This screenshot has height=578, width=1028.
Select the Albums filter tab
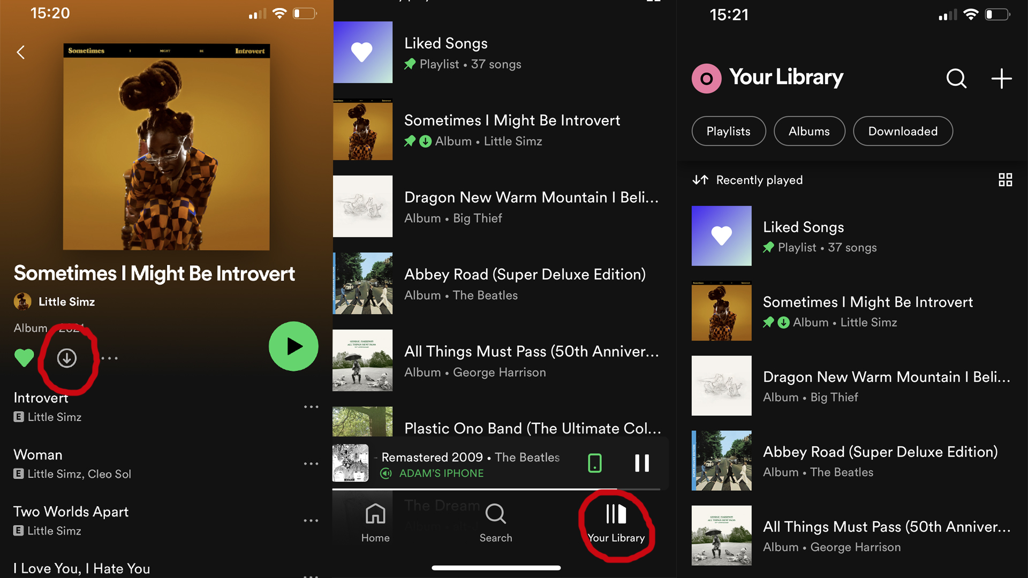(x=809, y=131)
